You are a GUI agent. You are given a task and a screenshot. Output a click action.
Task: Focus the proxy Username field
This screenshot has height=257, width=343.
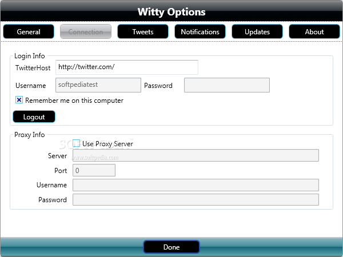196,185
